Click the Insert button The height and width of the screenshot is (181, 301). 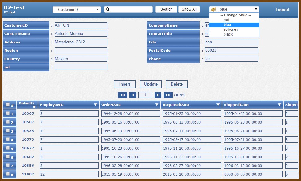[124, 84]
